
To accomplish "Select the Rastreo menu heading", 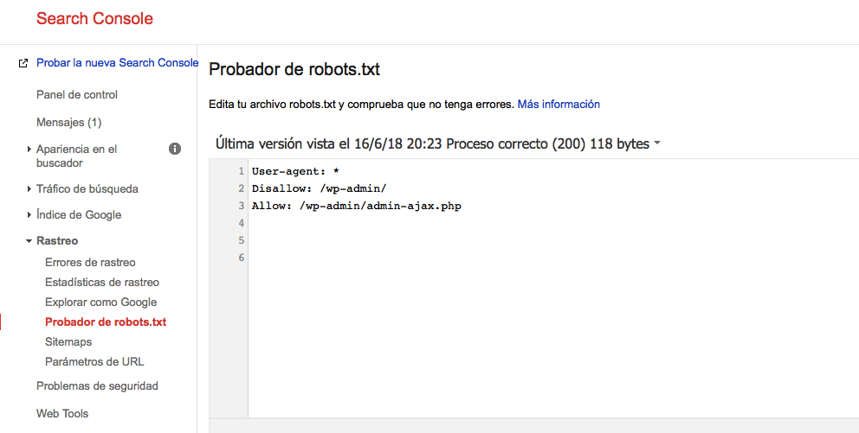I will (57, 240).
